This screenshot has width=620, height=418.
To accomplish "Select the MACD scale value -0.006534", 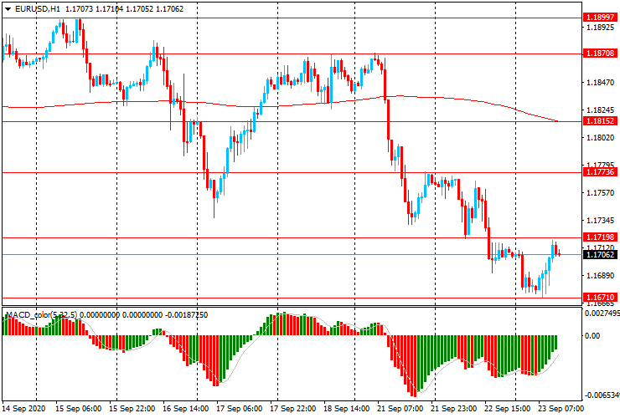I will (602, 395).
